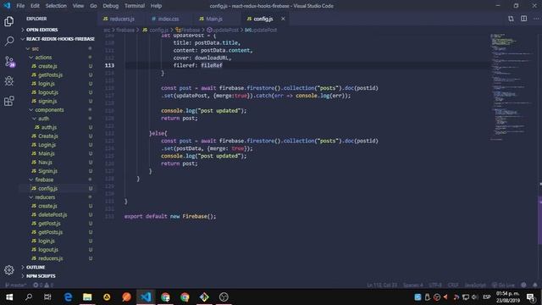Open getPosts.js in the actions folder

pos(51,75)
